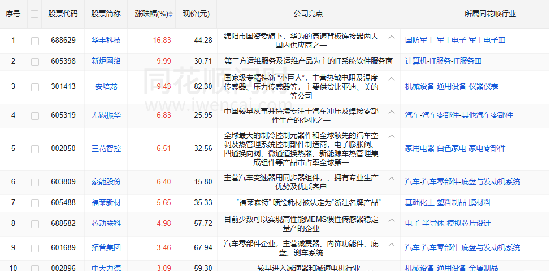Select stock code cell 603809
551x271 pixels.
63,182
